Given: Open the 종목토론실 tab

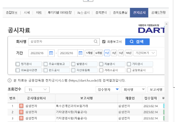Looking at the screenshot, I should 120,13.
